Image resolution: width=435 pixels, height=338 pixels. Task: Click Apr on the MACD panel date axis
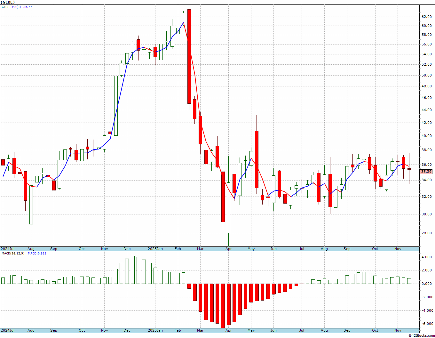[229, 330]
